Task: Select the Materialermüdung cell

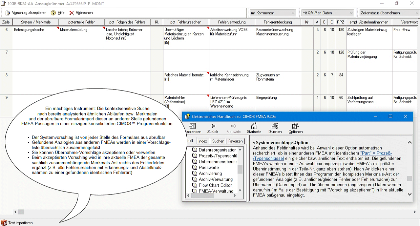Action: [x=82, y=38]
